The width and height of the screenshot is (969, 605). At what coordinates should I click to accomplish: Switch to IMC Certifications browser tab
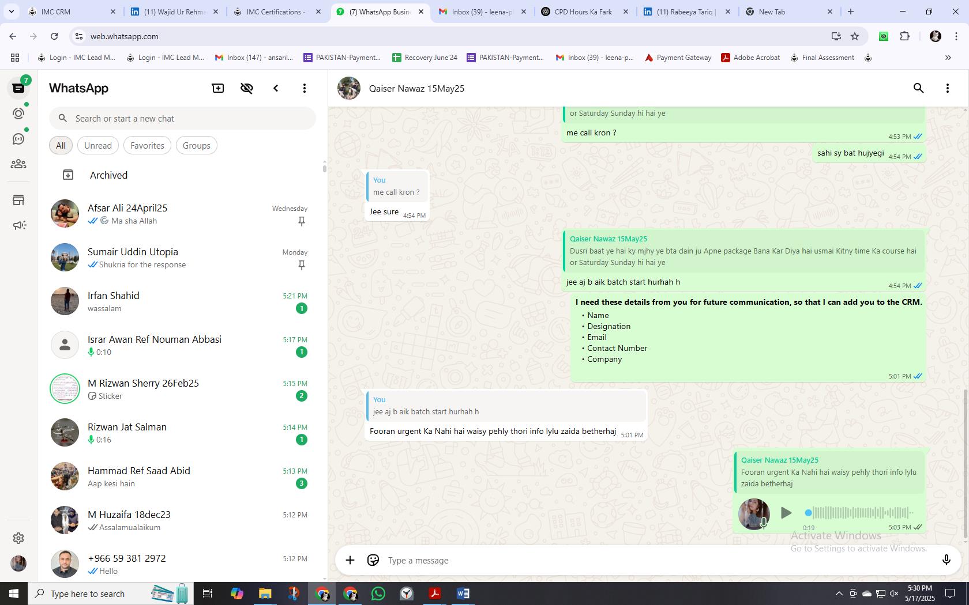click(x=278, y=12)
